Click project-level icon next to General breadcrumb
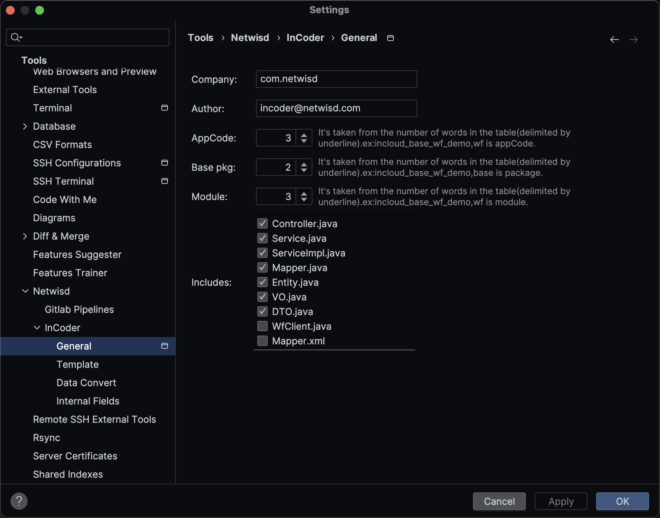660x518 pixels. click(x=390, y=38)
